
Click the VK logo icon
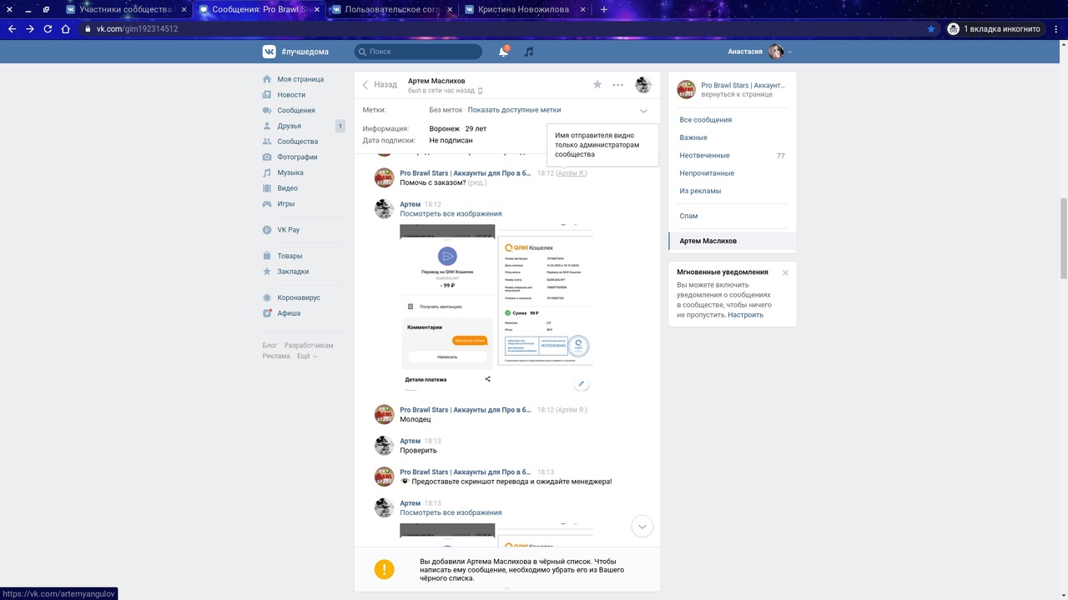(x=270, y=52)
